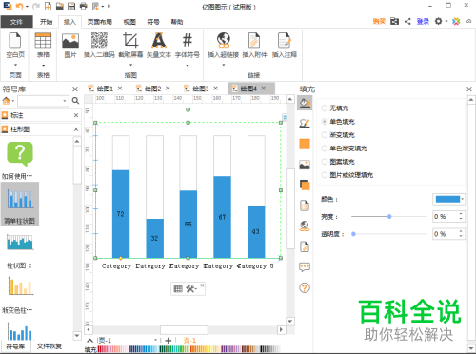Insert a picture (图片) from ribbon
The height and width of the screenshot is (354, 476).
(70, 46)
